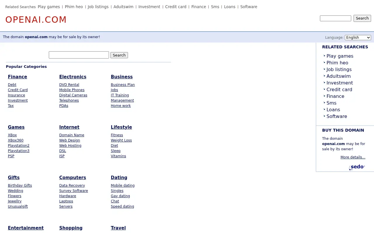Open the Internet category heading
Image resolution: width=374 pixels, height=233 pixels.
69,127
